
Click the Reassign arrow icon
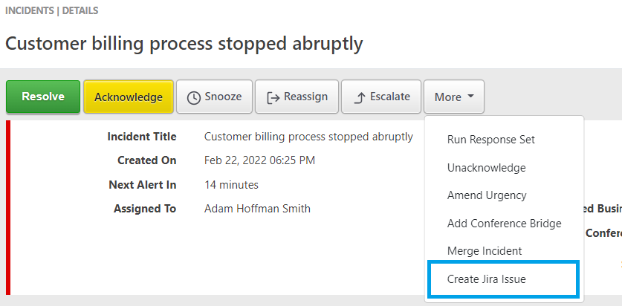[x=273, y=98]
